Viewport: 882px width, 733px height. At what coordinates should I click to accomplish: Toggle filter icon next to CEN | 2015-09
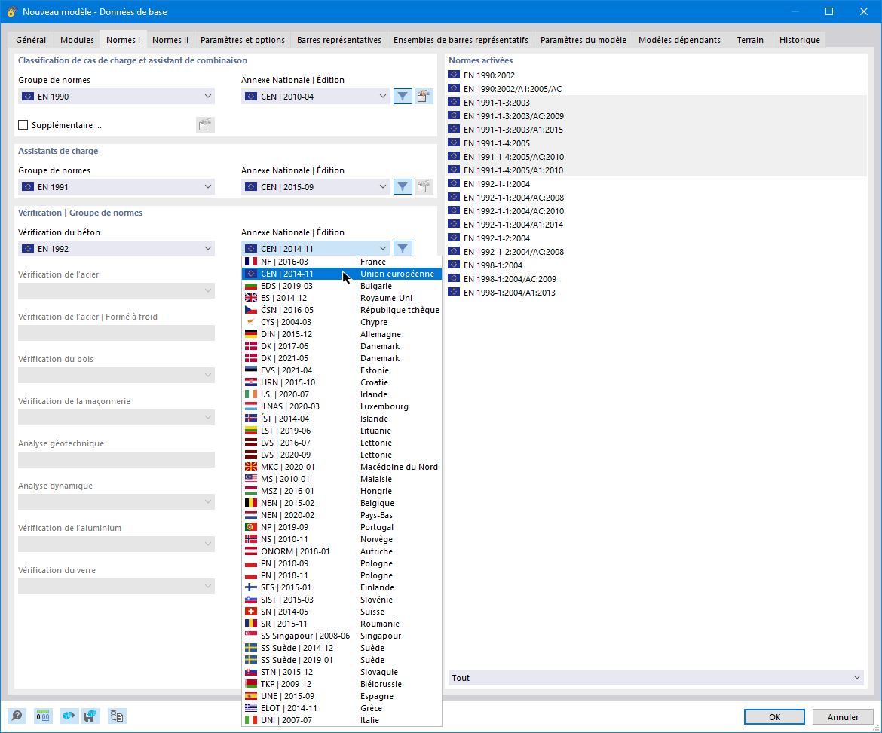(403, 187)
